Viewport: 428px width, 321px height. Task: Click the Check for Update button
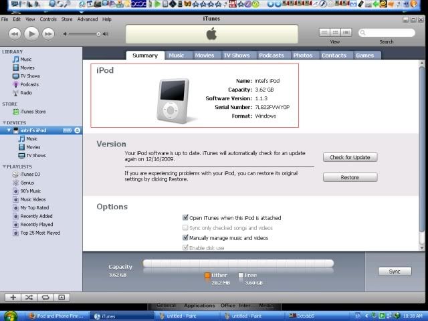[x=350, y=157]
